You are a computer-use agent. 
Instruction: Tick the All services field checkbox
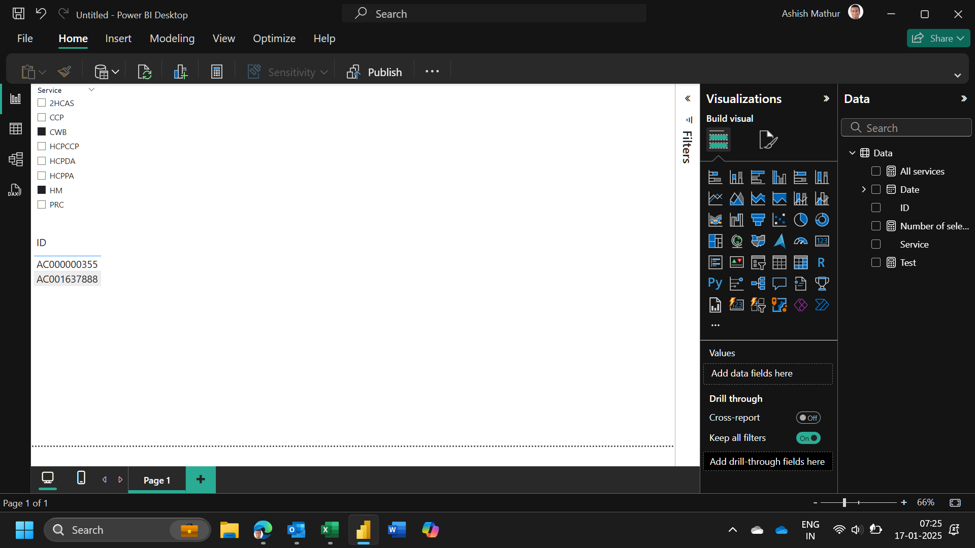(876, 171)
